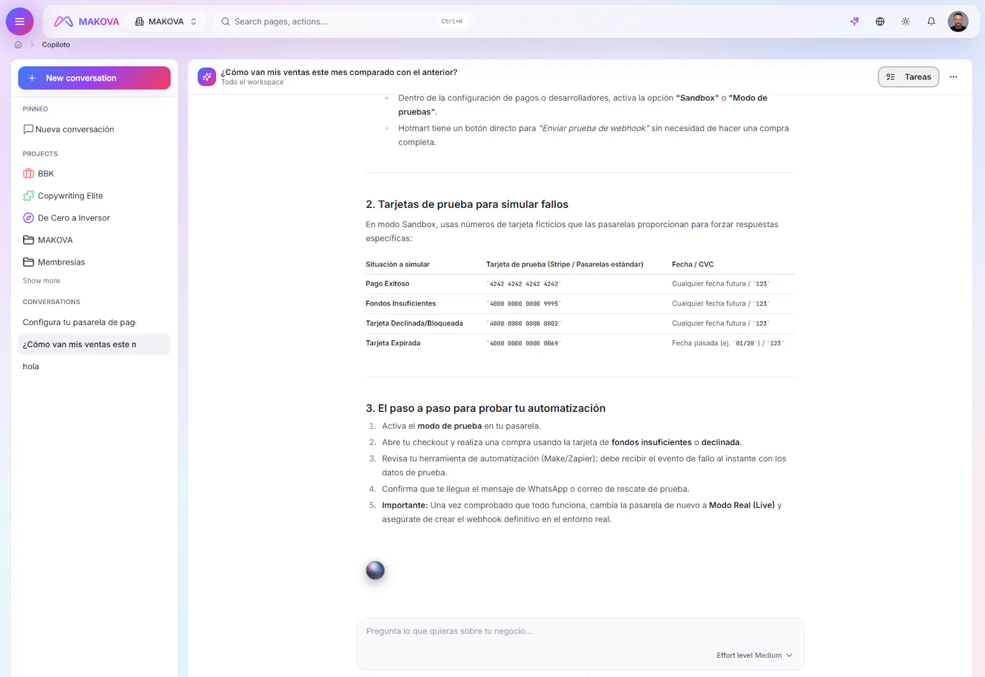Expand projects with Show more
The height and width of the screenshot is (677, 985).
point(41,281)
